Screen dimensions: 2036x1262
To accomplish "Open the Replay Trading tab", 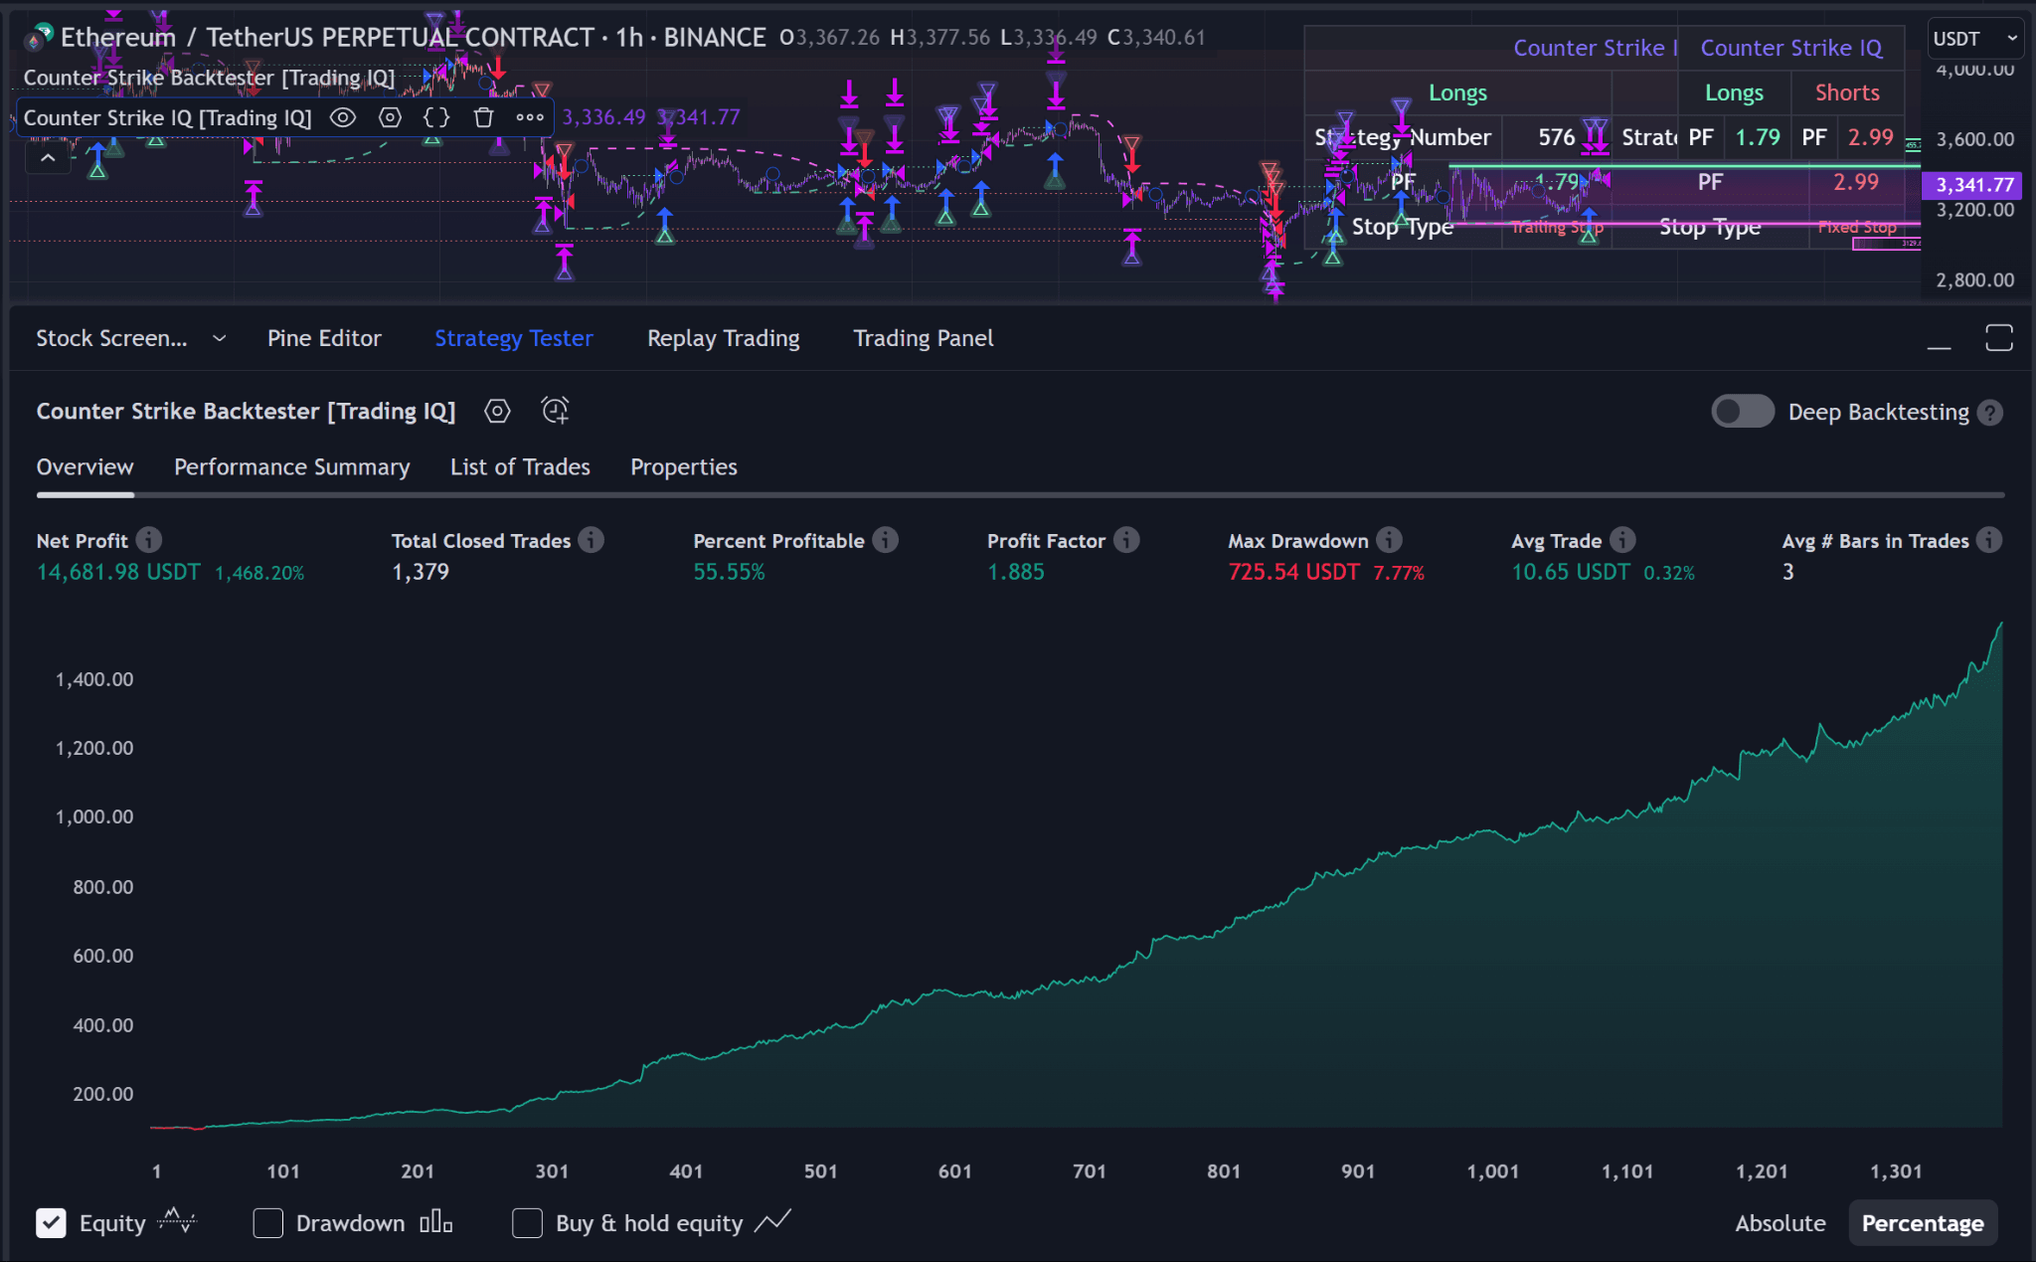I will (723, 338).
